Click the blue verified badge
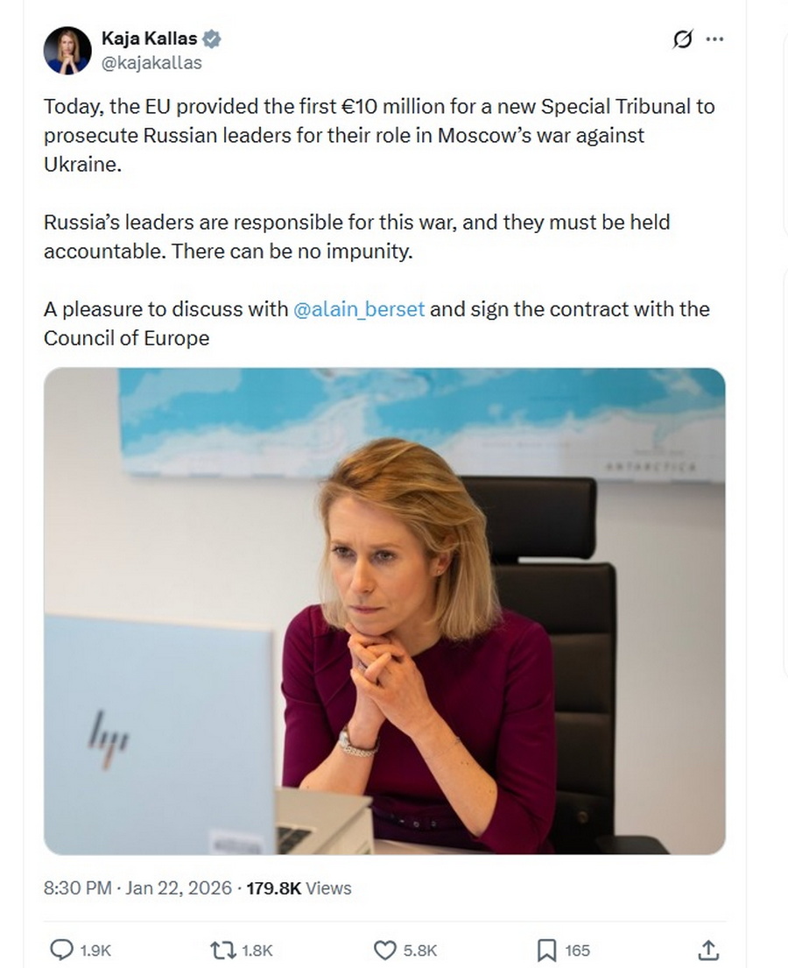788x968 pixels. (x=212, y=39)
